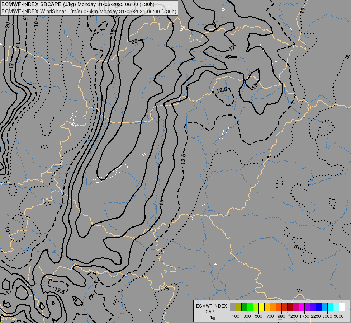This screenshot has height=323, width=351.
Task: Click the legend value 300
Action: coord(247,316)
